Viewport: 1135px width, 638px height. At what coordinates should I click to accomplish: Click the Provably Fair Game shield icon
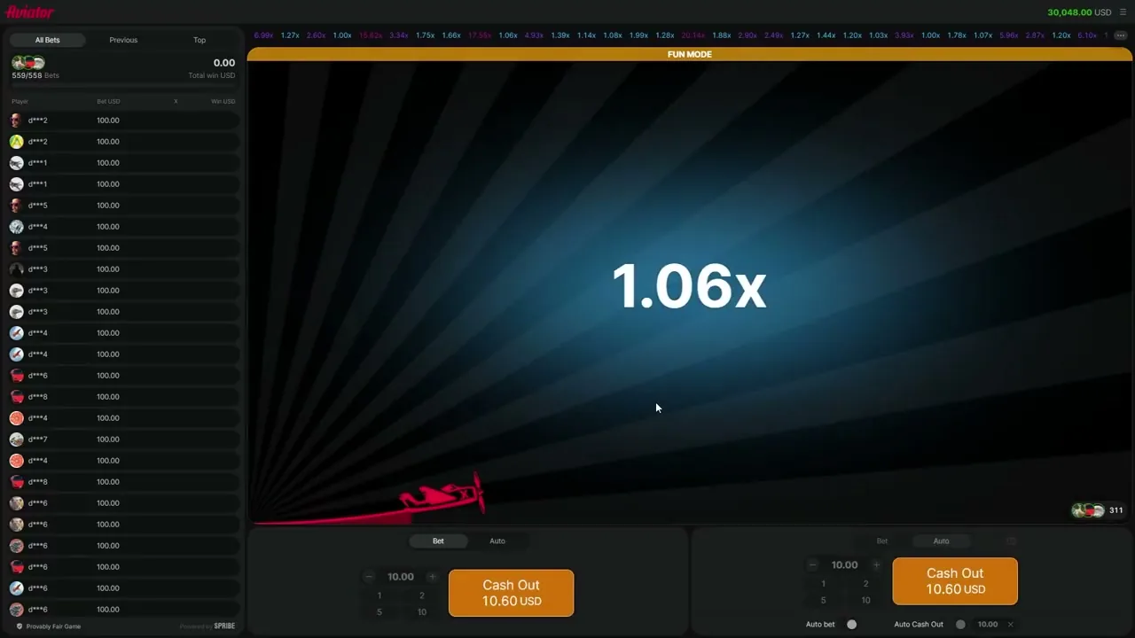[x=20, y=626]
